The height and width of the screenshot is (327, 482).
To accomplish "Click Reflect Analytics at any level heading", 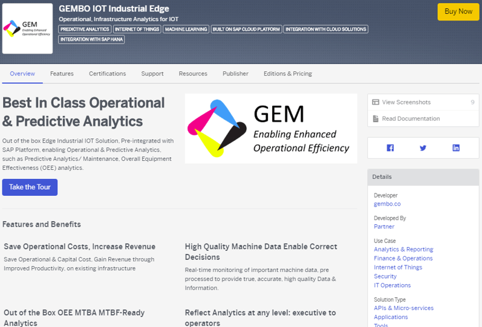I will click(260, 317).
